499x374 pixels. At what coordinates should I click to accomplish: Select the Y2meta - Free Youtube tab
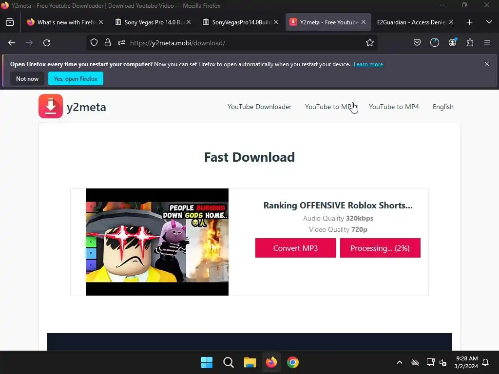pyautogui.click(x=328, y=22)
